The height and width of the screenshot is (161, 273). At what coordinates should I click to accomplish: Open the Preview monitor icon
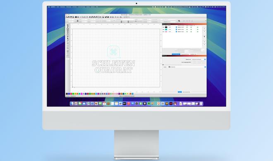click(103, 17)
